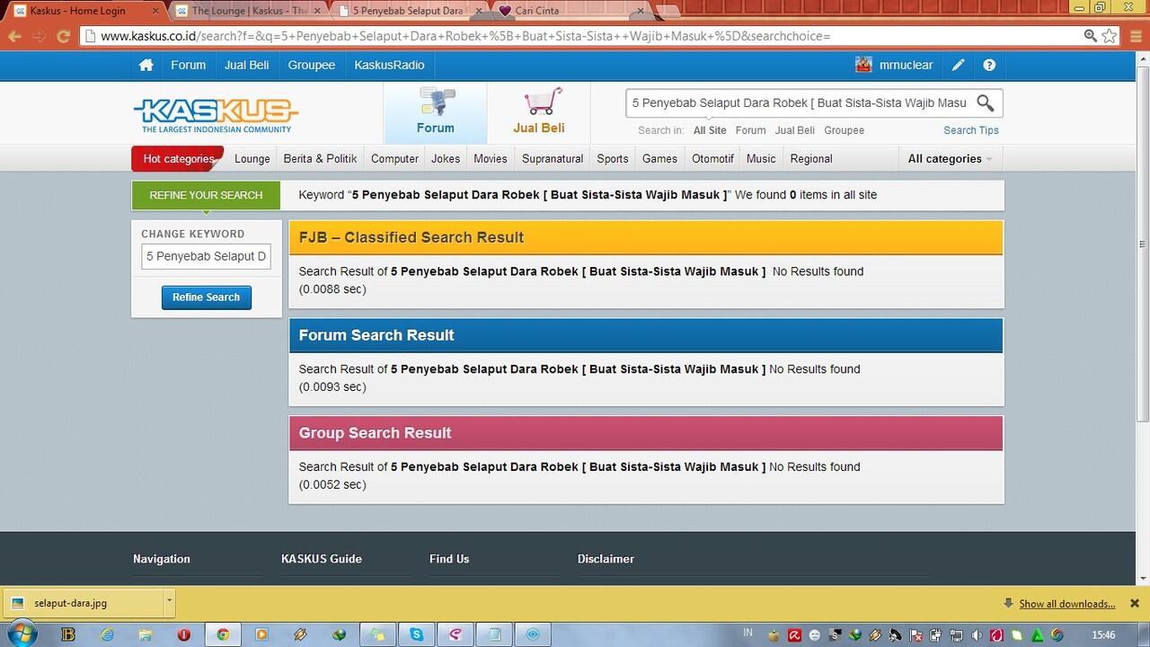The height and width of the screenshot is (647, 1150).
Task: Bookmark page with star icon
Action: coord(1110,36)
